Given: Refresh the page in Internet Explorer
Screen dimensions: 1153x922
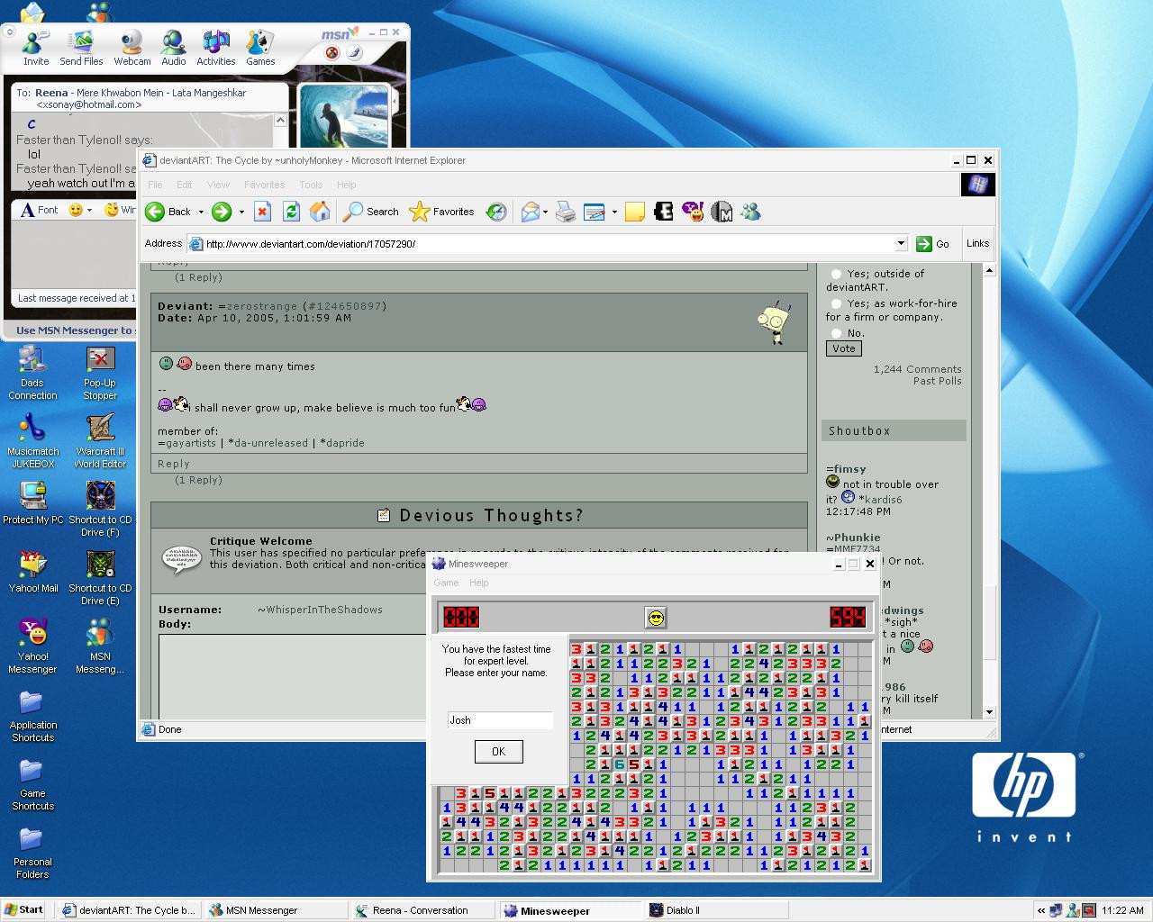Looking at the screenshot, I should pos(291,212).
